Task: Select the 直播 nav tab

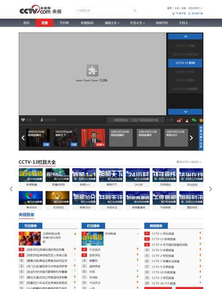Action: (x=44, y=23)
